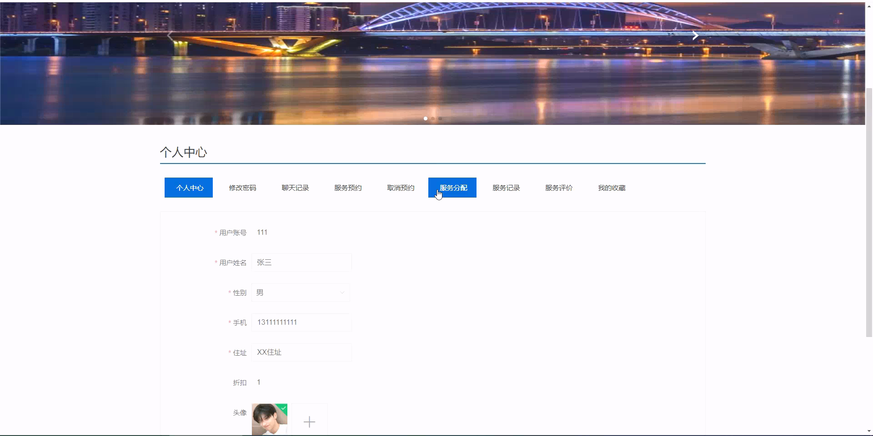This screenshot has height=436, width=873.
Task: Click the plus icon to upload avatar
Action: point(309,421)
